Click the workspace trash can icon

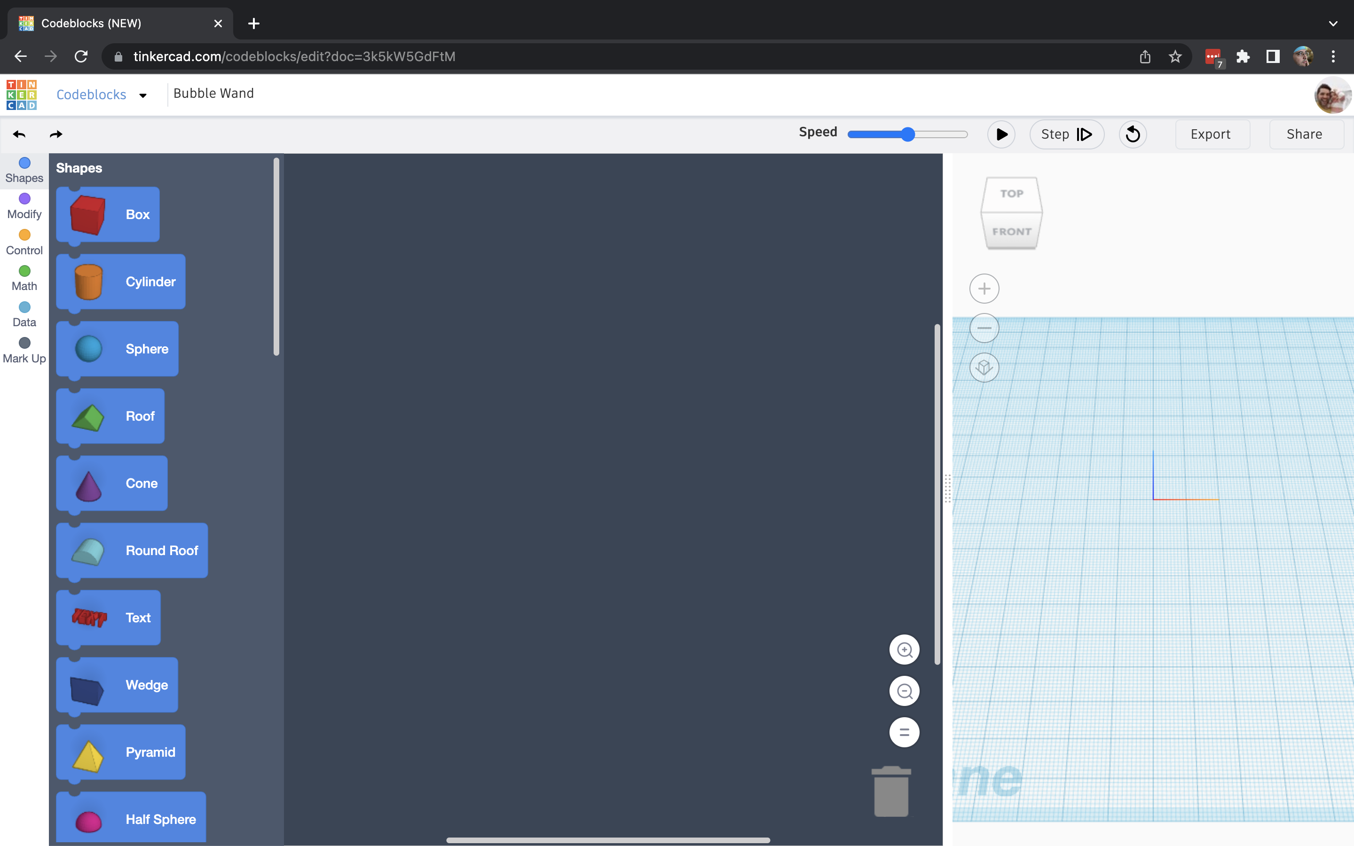click(891, 791)
